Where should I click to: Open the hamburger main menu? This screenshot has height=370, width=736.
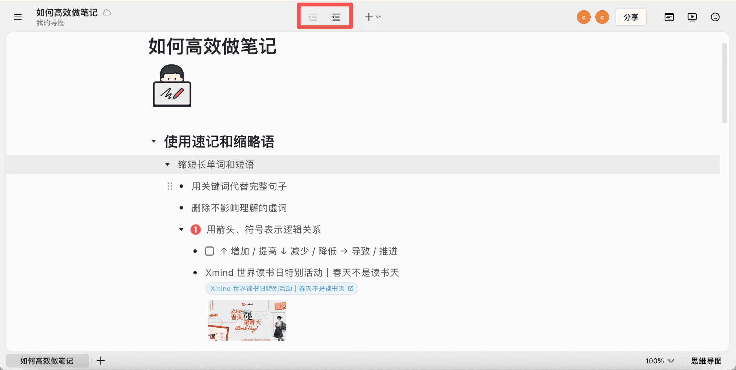pos(18,17)
